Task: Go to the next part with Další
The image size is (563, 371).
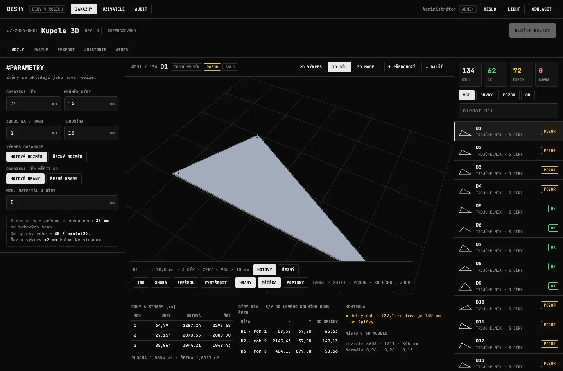Action: [x=434, y=67]
